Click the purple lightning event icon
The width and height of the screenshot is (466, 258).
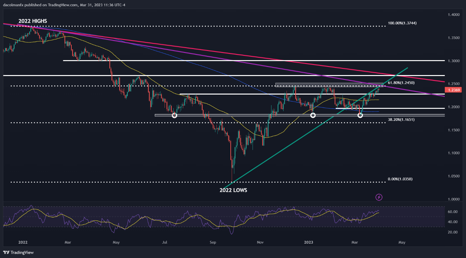click(379, 197)
